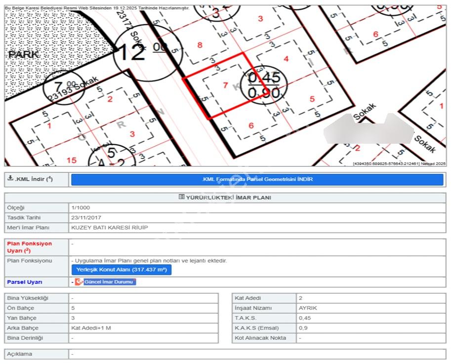Click the Plan Fonksiyon Uyarı label
This screenshot has height=364, width=452.
click(30, 247)
